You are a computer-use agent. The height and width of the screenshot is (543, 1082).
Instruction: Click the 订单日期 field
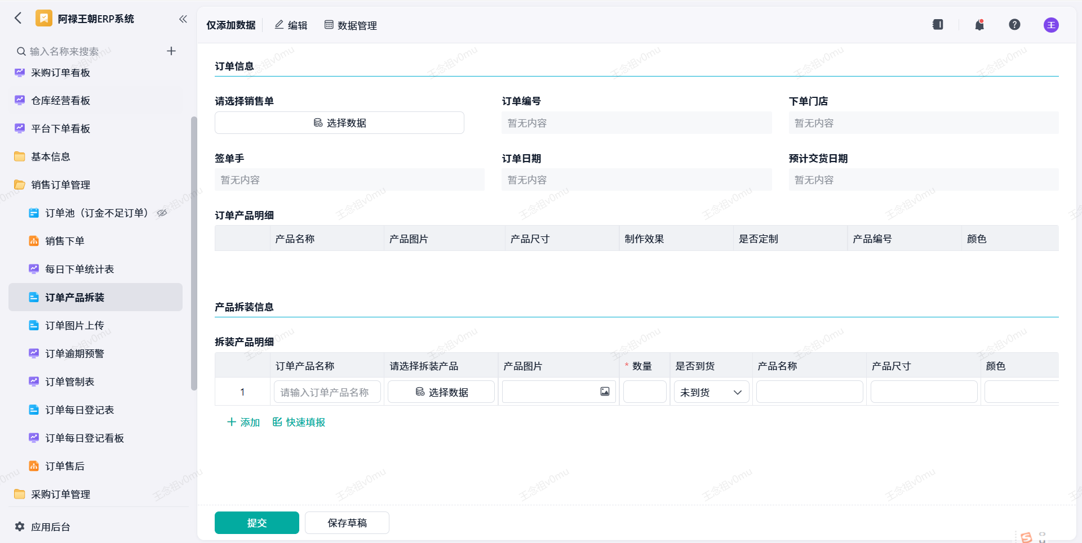637,179
